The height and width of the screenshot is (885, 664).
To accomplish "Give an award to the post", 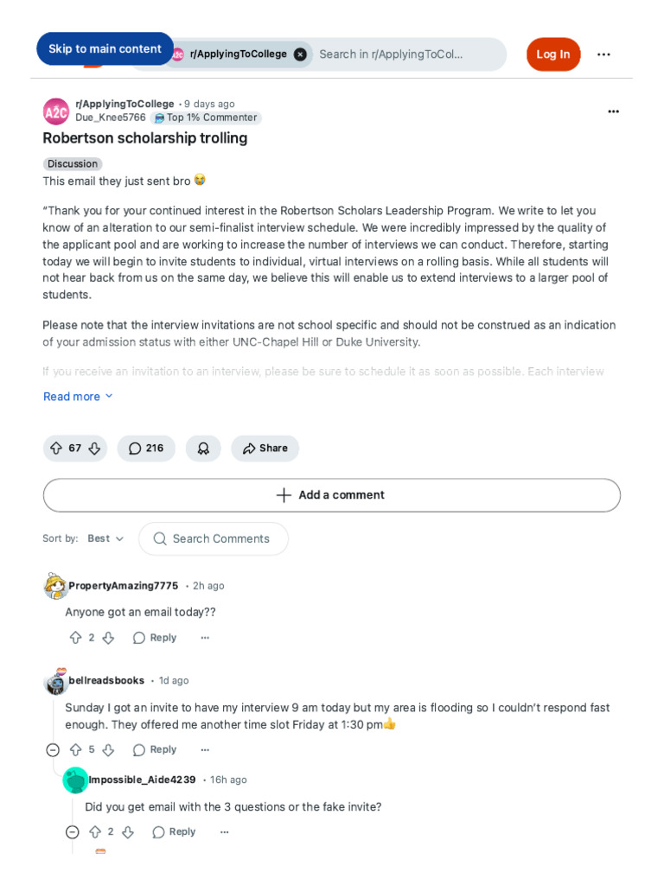I will tap(203, 449).
